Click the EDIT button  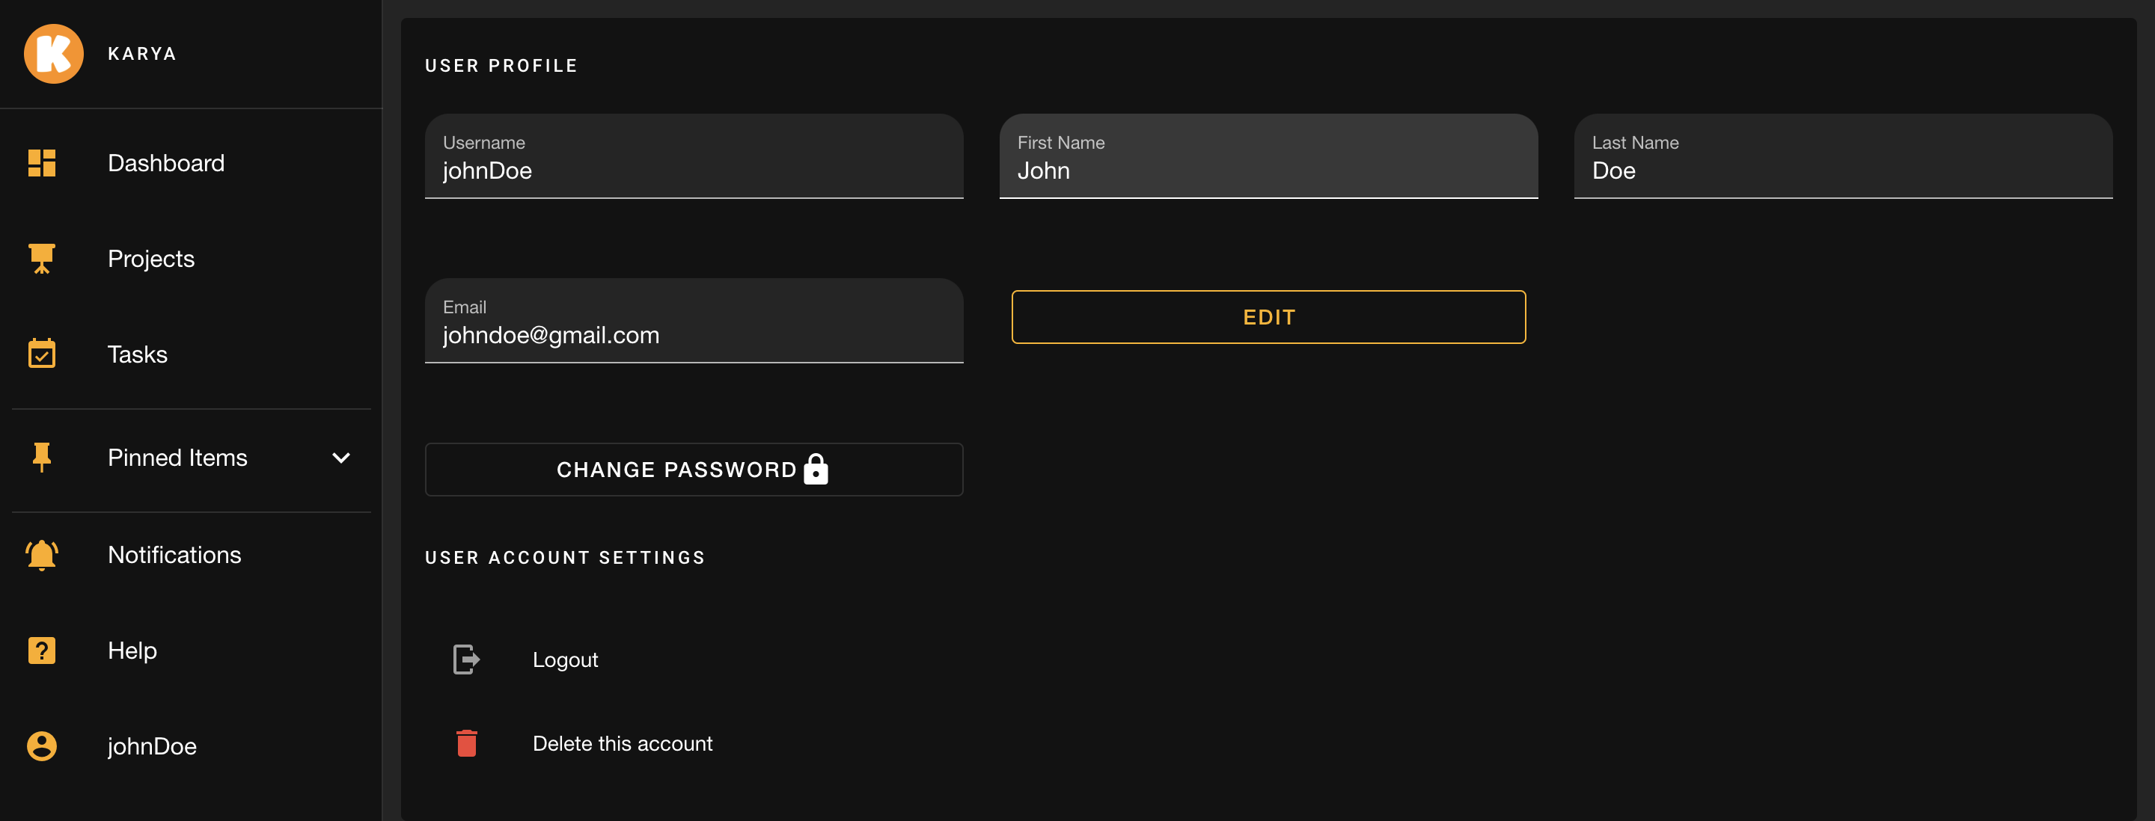(x=1268, y=317)
